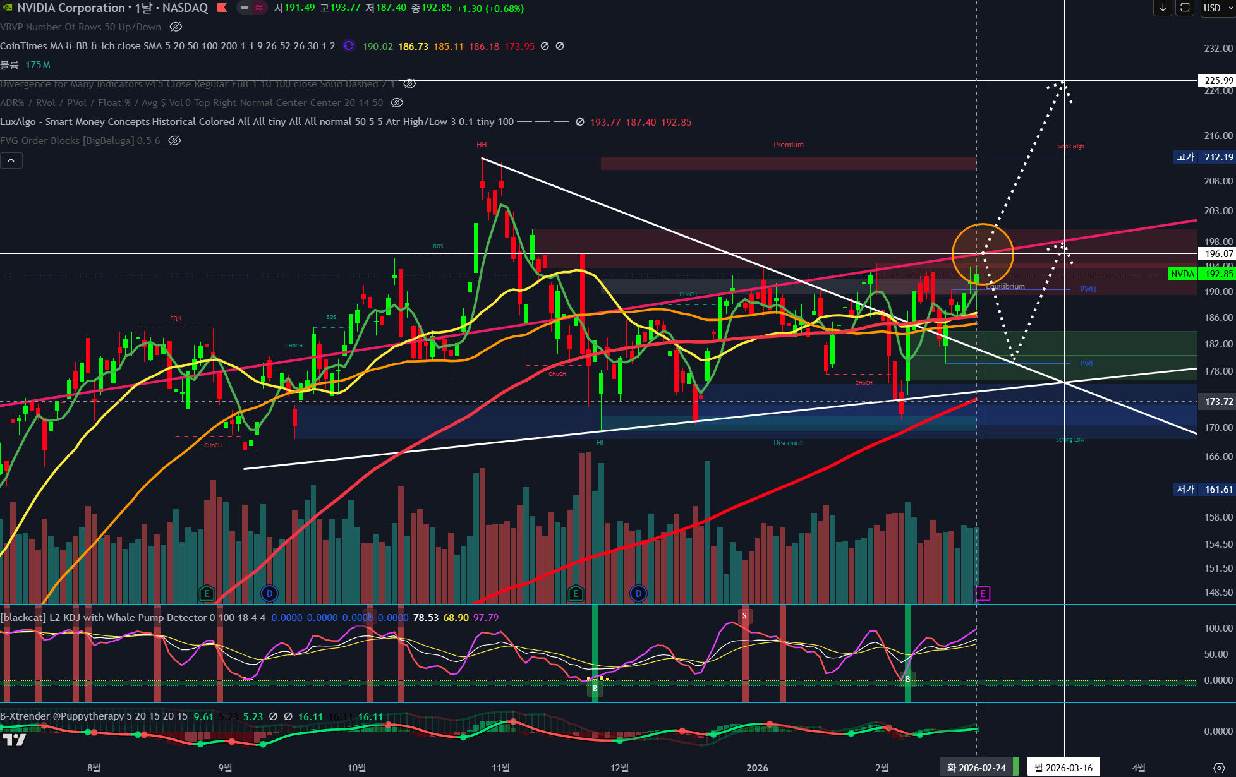Click the down arrow button near USD
The height and width of the screenshot is (777, 1236).
(1163, 8)
